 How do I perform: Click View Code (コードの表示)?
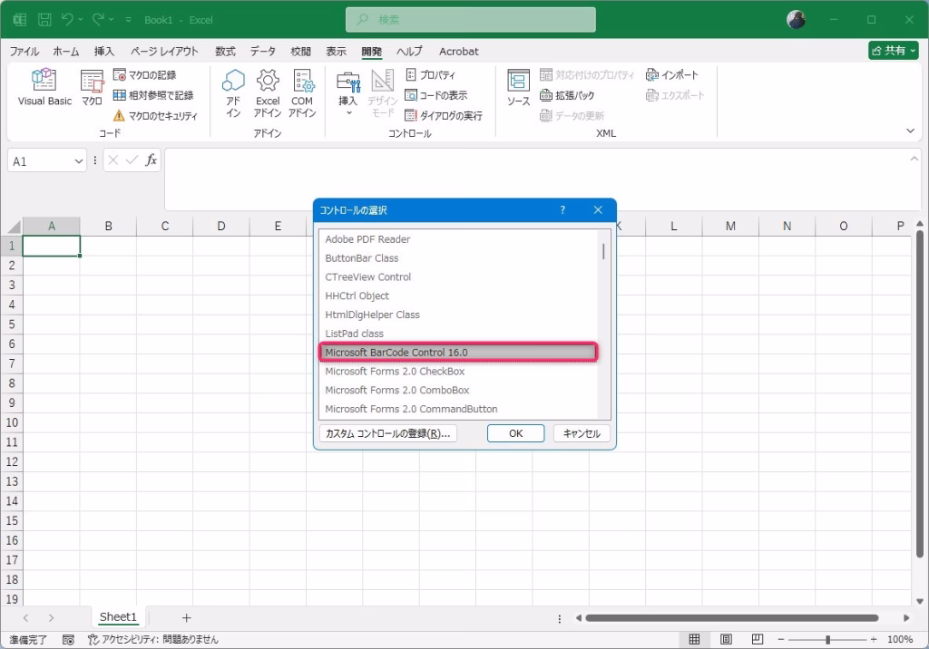point(436,95)
